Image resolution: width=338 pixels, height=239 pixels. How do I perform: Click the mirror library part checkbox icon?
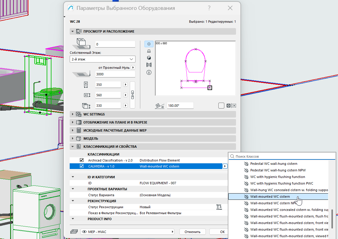(221, 106)
